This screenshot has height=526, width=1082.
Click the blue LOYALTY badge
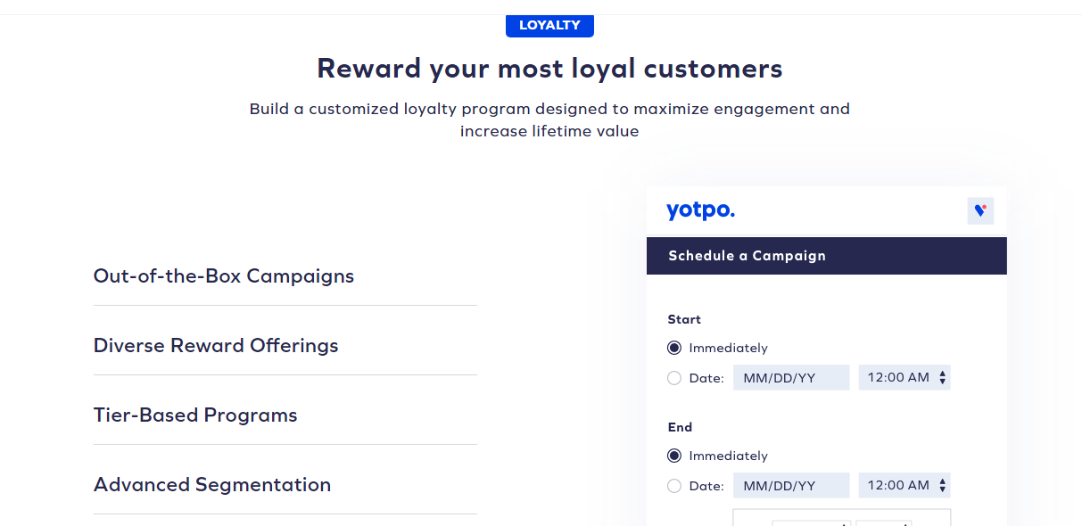(549, 25)
